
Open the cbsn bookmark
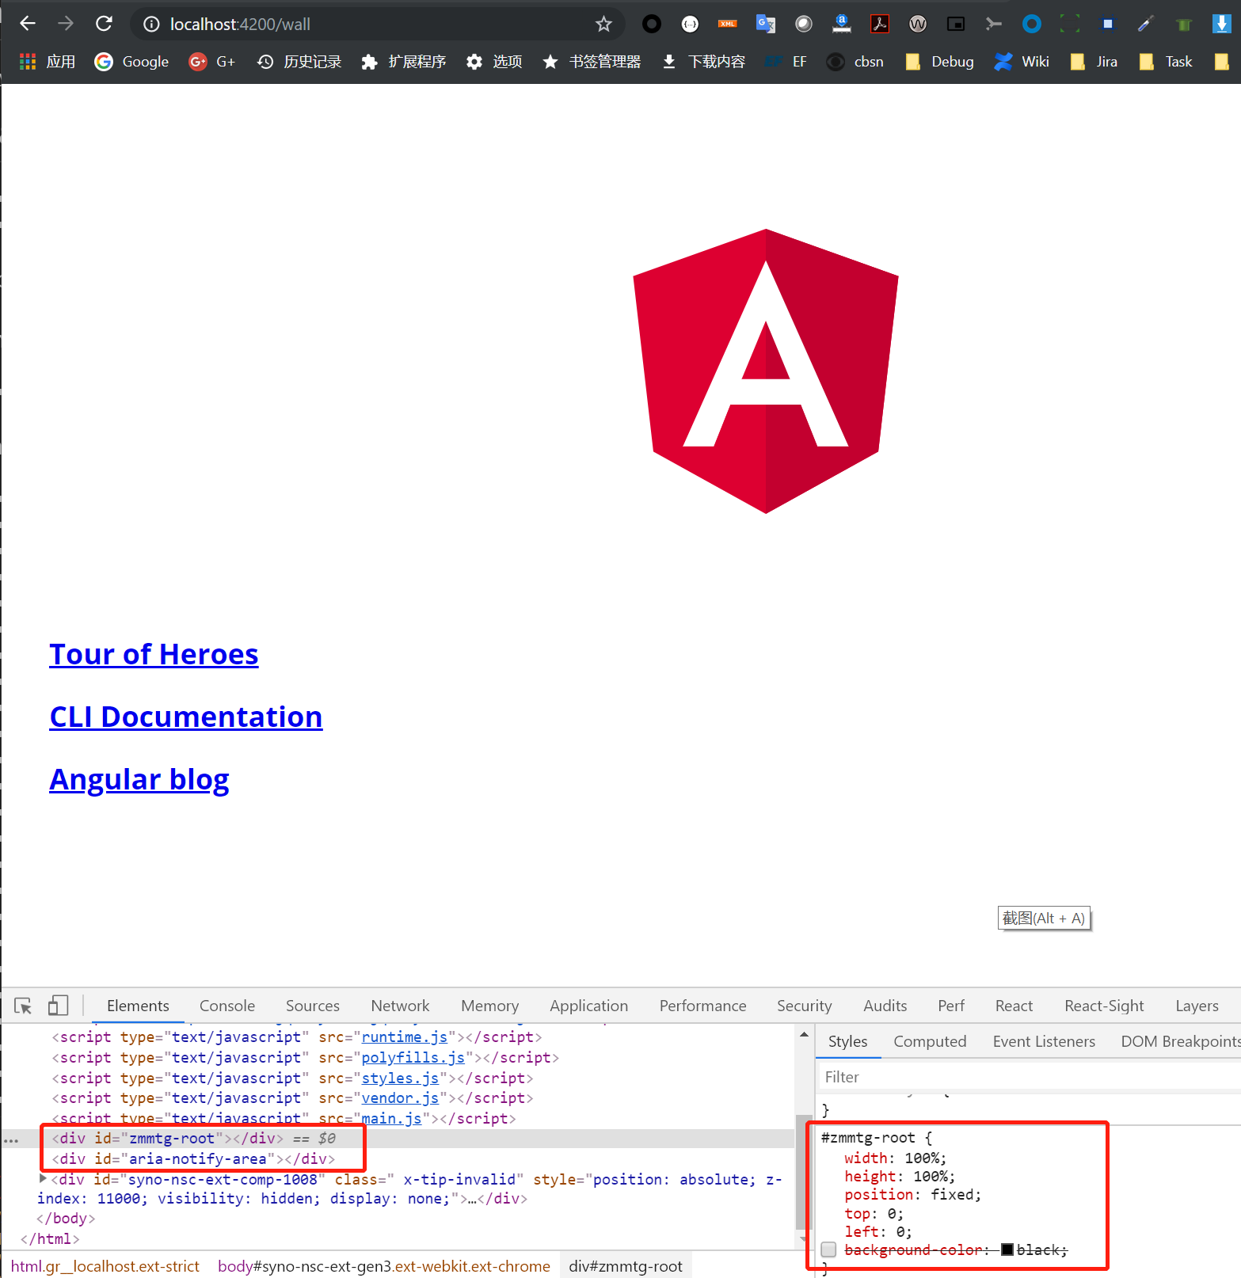(x=855, y=62)
